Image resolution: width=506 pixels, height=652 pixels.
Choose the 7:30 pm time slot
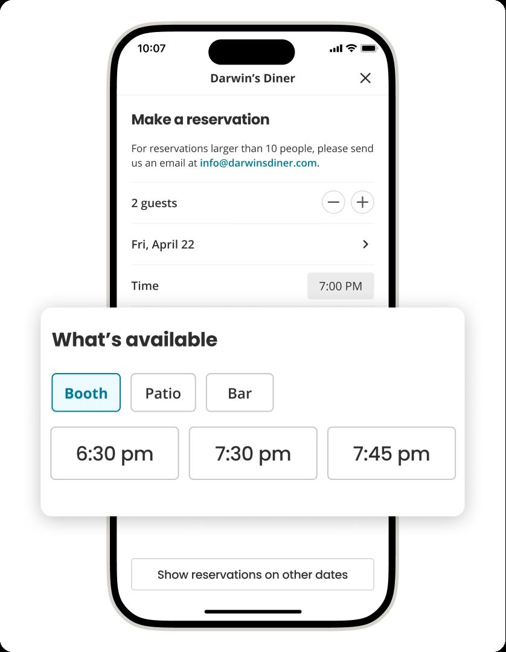(x=253, y=453)
